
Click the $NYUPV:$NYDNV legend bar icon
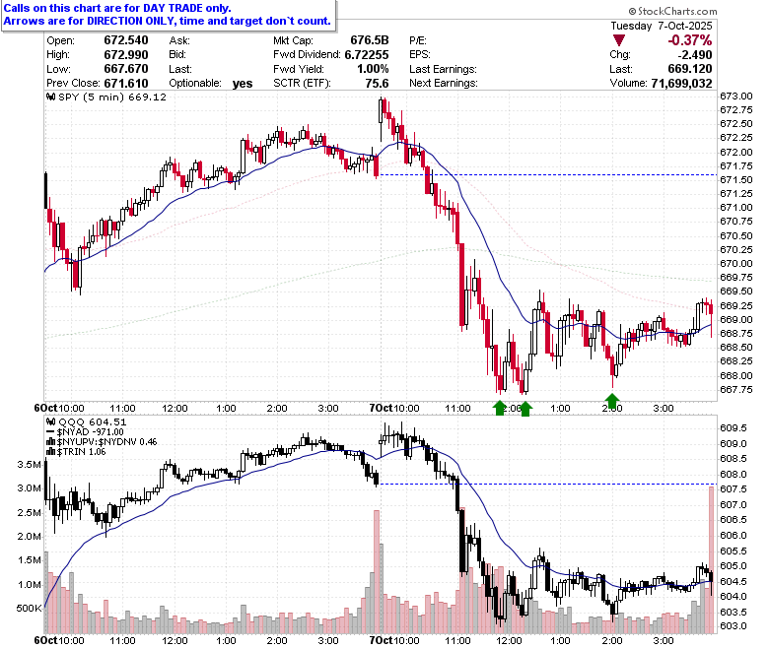pyautogui.click(x=50, y=442)
